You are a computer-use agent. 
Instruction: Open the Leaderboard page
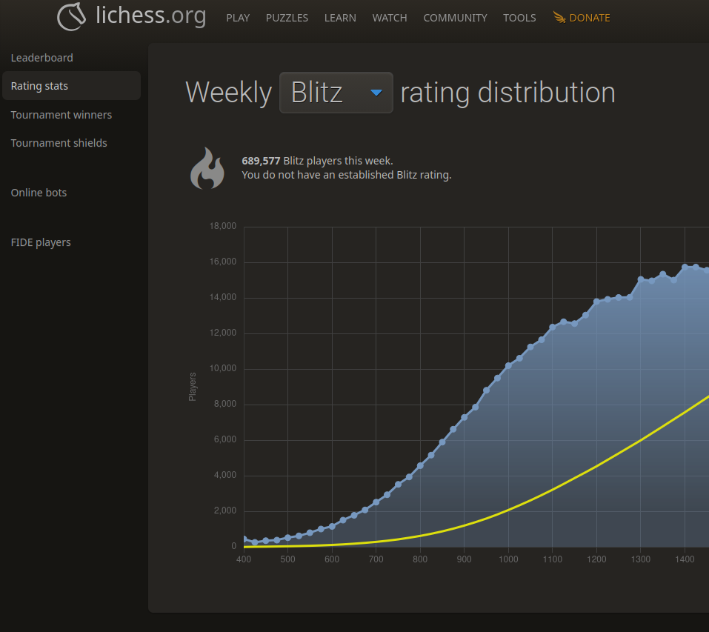[42, 58]
